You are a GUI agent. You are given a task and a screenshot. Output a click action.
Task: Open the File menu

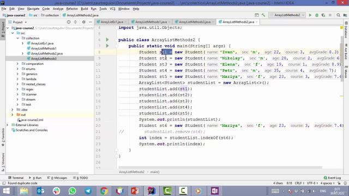(x=4, y=9)
